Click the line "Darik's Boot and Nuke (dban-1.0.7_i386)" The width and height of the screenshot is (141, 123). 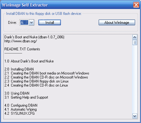tap(34, 37)
